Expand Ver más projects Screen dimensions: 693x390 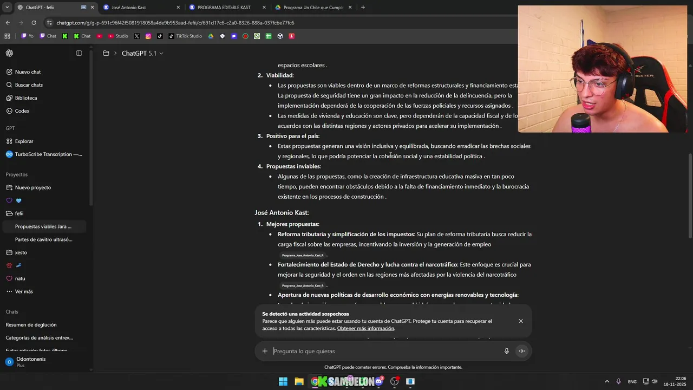(x=44, y=291)
